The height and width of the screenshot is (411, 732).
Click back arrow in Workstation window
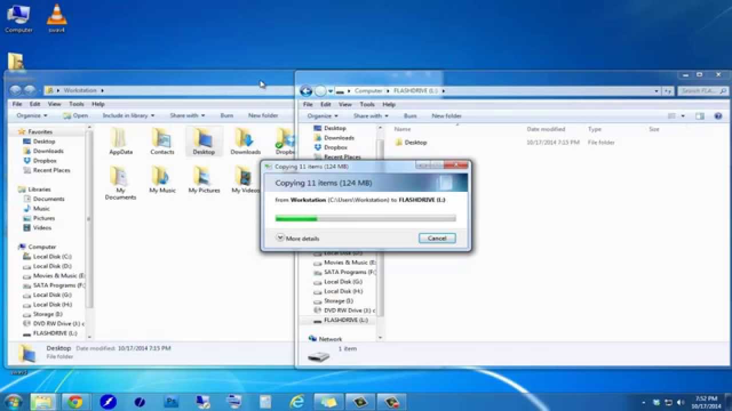coord(15,90)
